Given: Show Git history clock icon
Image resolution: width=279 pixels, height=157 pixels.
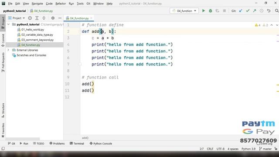Looking at the screenshot, I should tap(262, 11).
